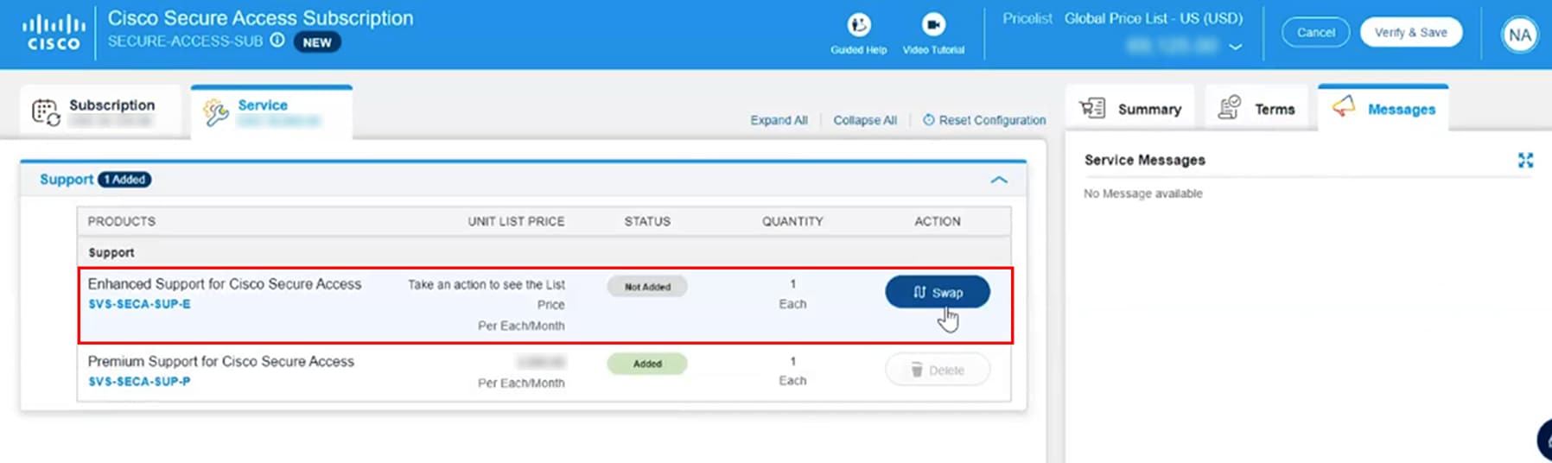Select "Enhanced Support for Cisco Secure Access" text

pos(225,283)
